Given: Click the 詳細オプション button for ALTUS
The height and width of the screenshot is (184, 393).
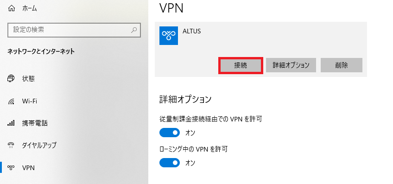Looking at the screenshot, I should pos(291,65).
